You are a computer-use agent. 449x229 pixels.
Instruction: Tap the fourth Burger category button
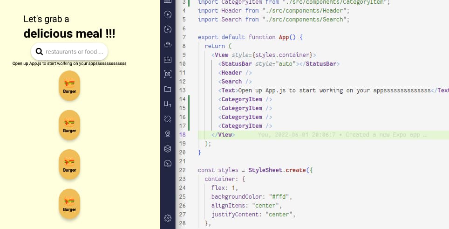pyautogui.click(x=69, y=204)
